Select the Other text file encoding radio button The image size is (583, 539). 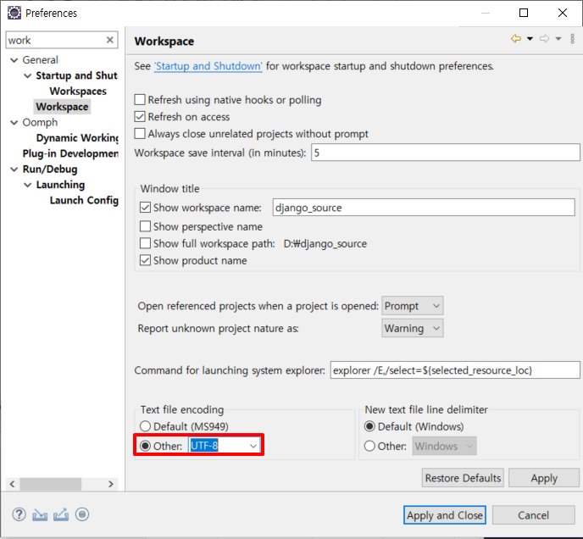coord(145,446)
